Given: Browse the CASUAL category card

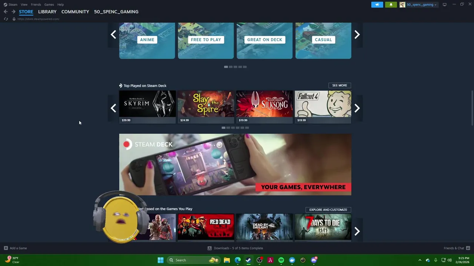Looking at the screenshot, I should point(323,41).
